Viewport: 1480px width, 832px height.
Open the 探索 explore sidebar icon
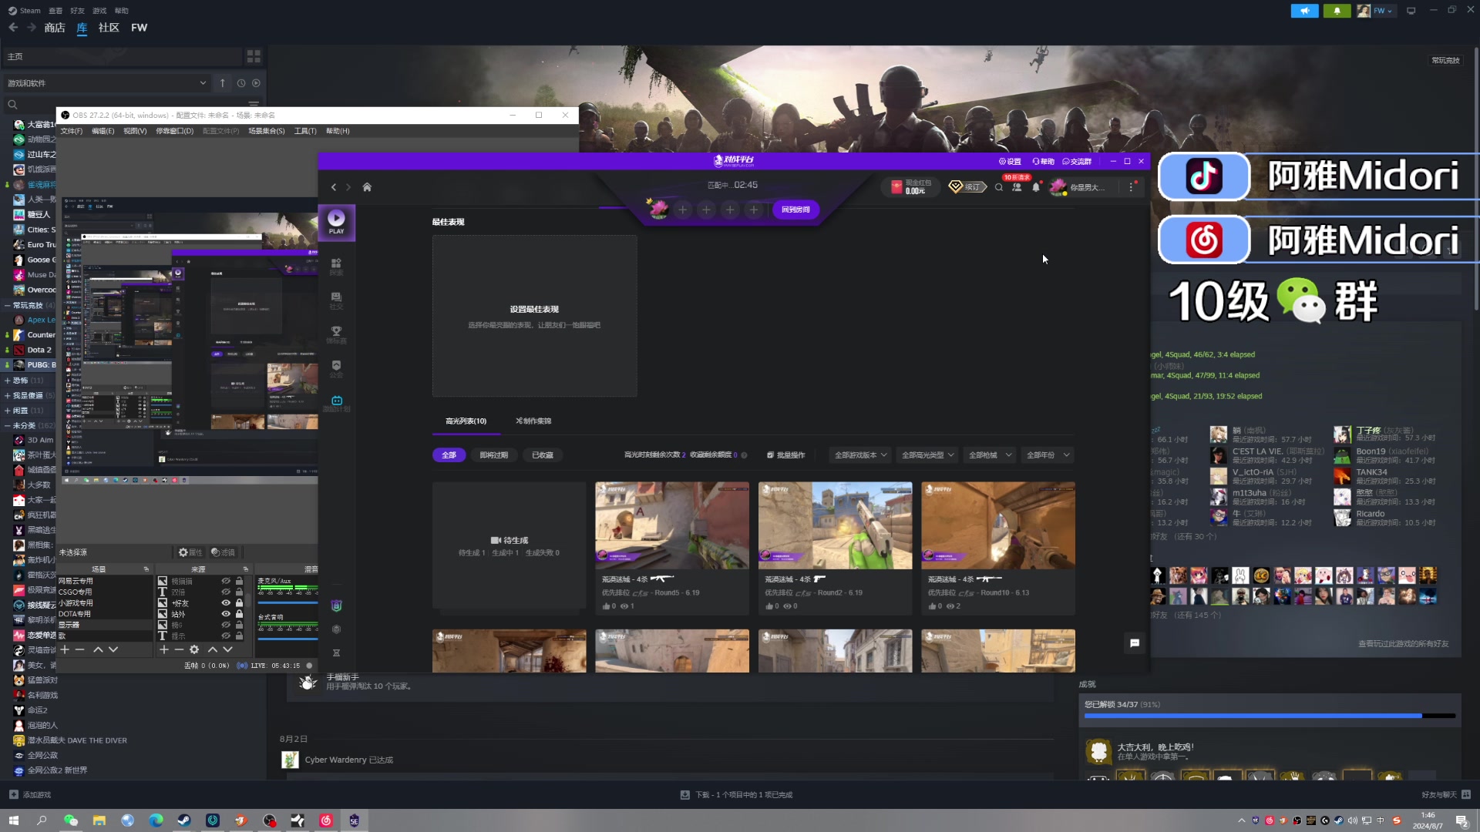click(336, 267)
